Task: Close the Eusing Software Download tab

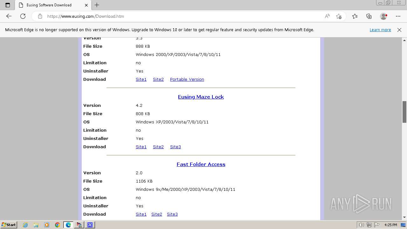Action: (x=86, y=5)
